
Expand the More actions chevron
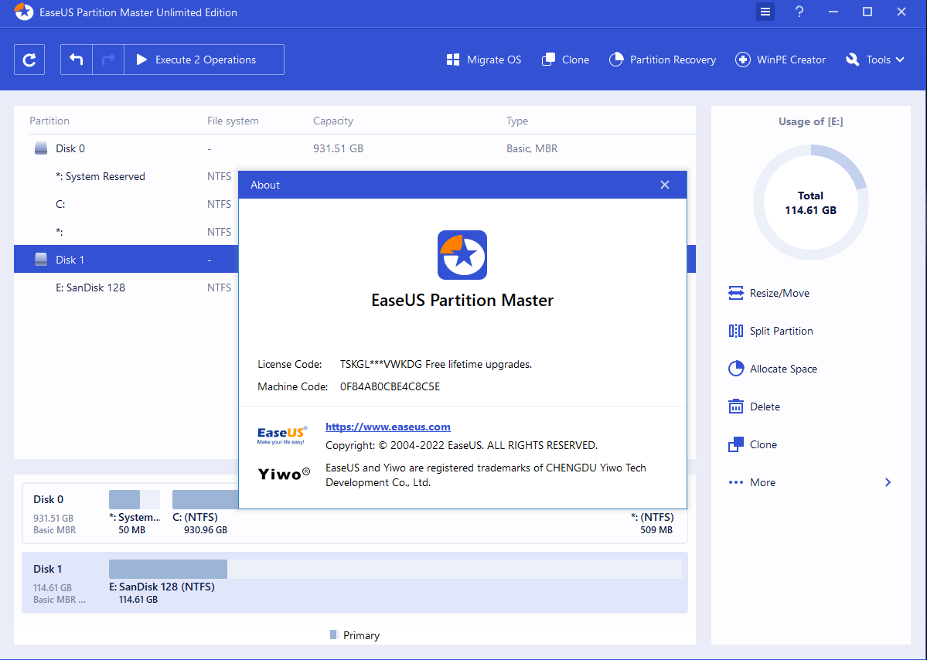click(x=888, y=482)
